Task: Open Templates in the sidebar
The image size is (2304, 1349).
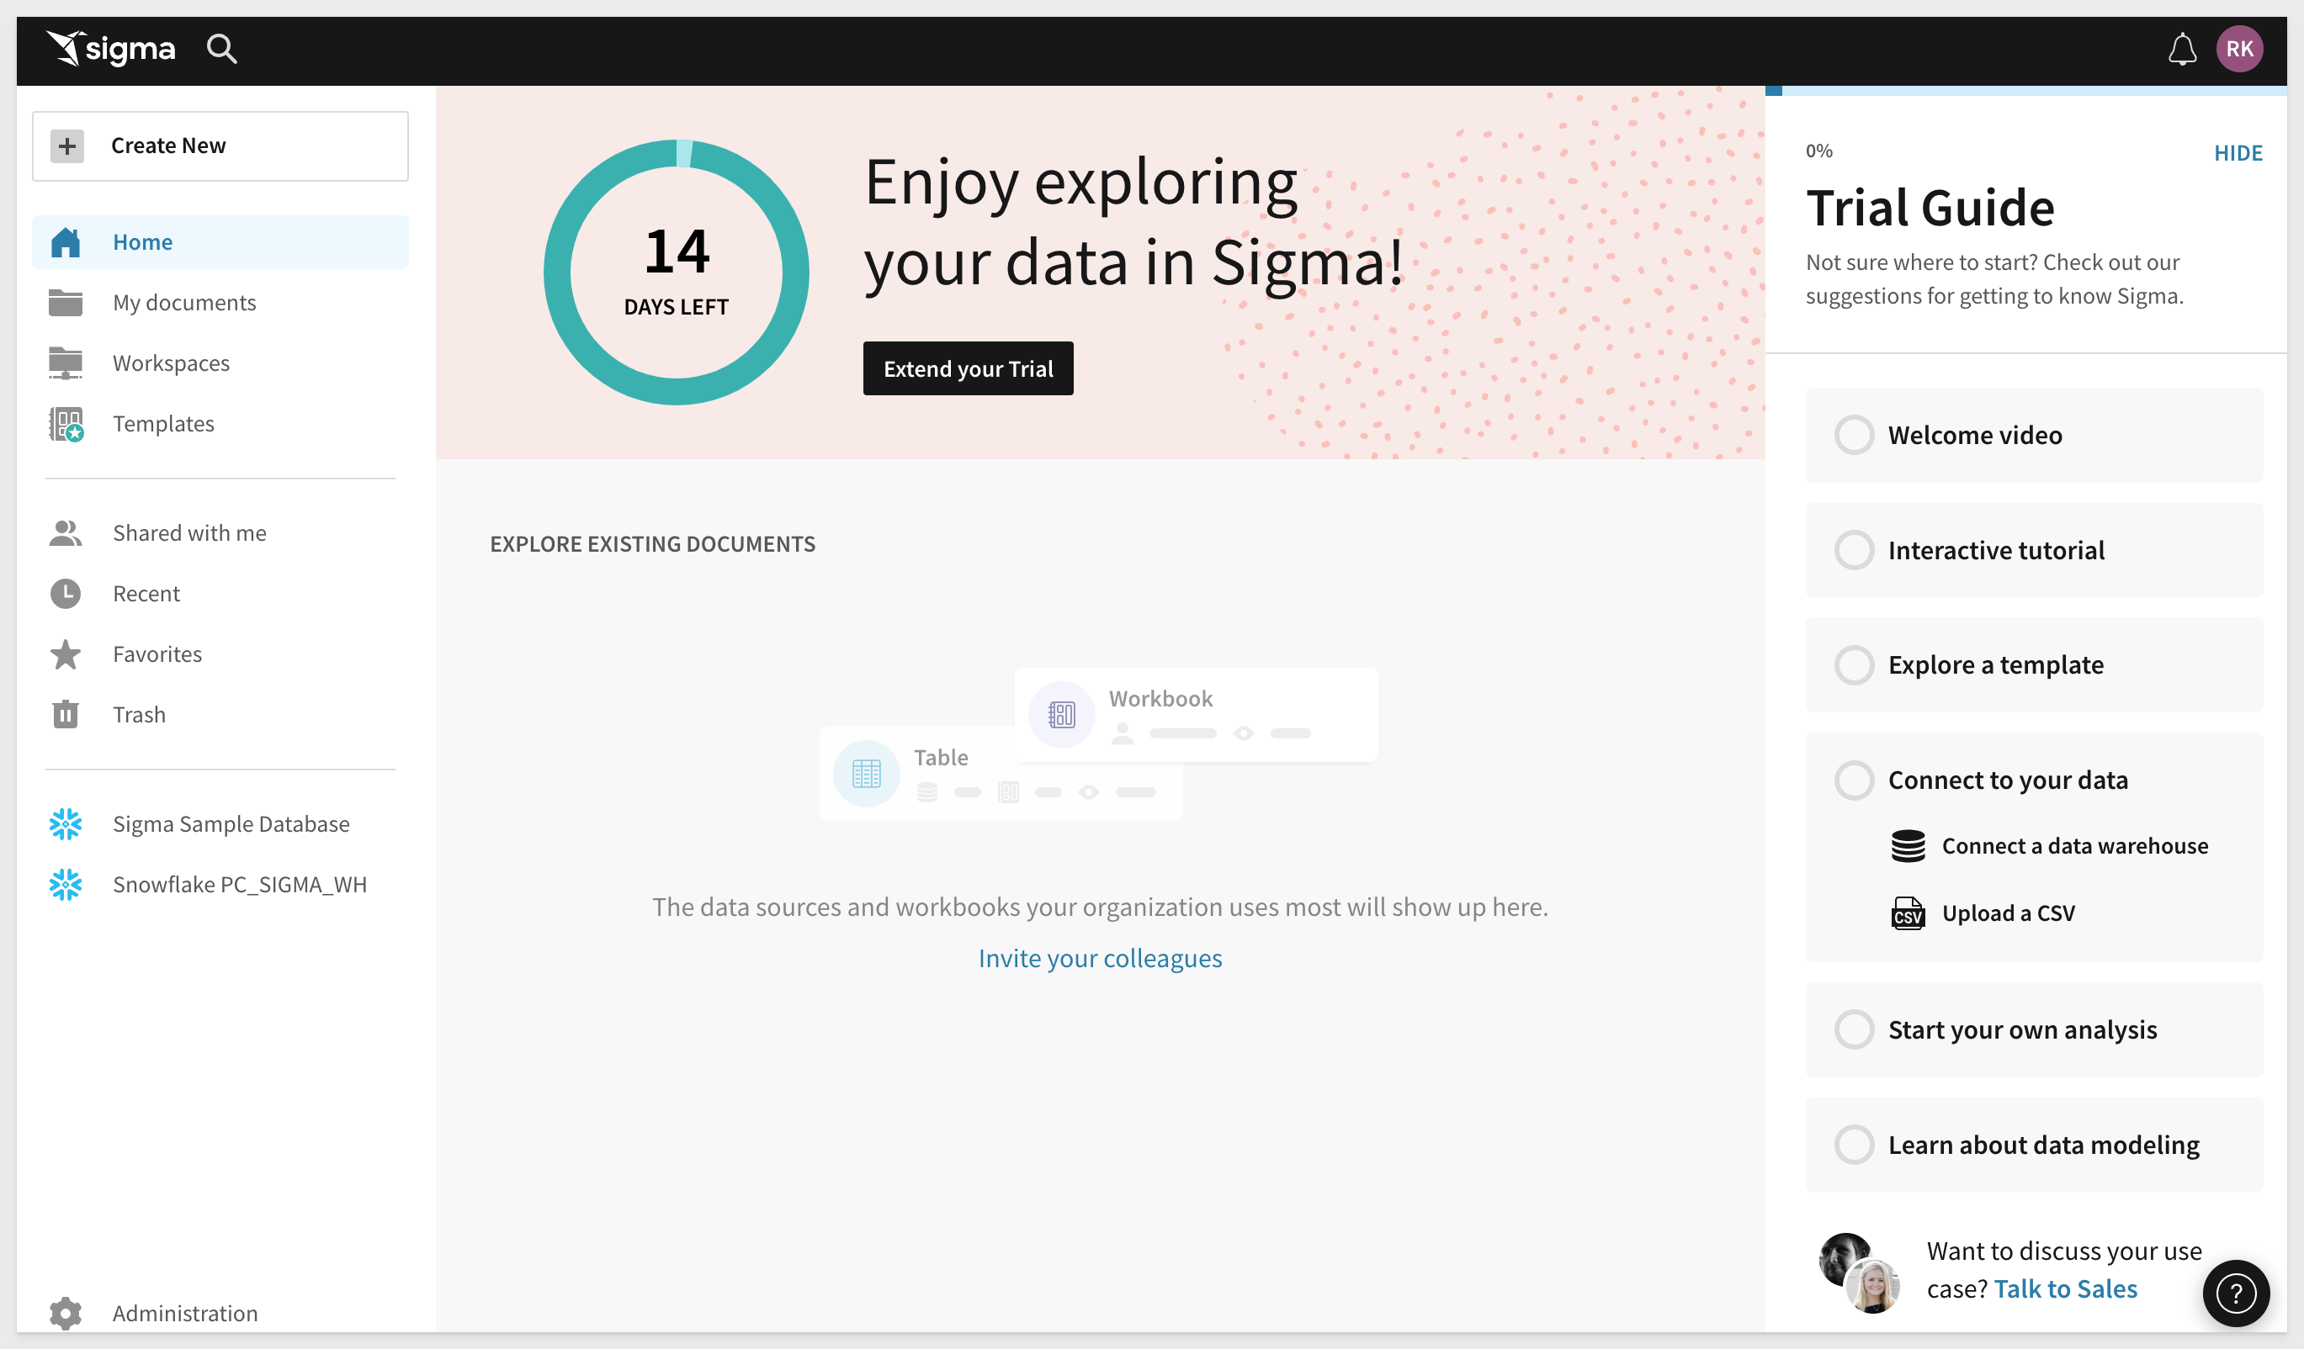Action: [163, 424]
